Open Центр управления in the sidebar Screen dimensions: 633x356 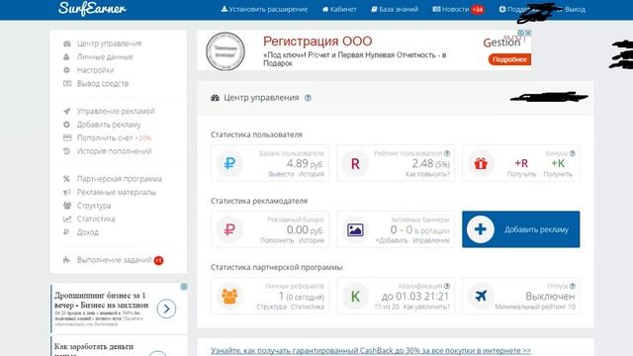[110, 44]
